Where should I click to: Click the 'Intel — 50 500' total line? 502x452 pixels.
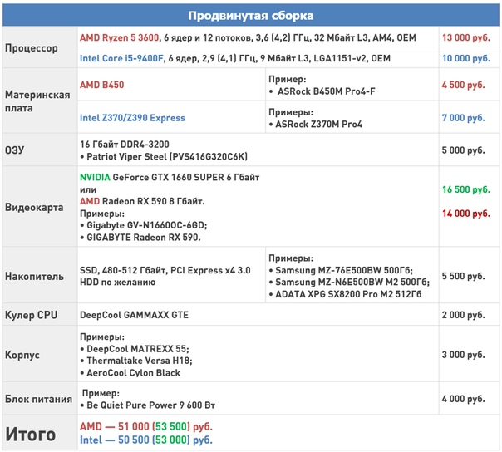pos(146,440)
